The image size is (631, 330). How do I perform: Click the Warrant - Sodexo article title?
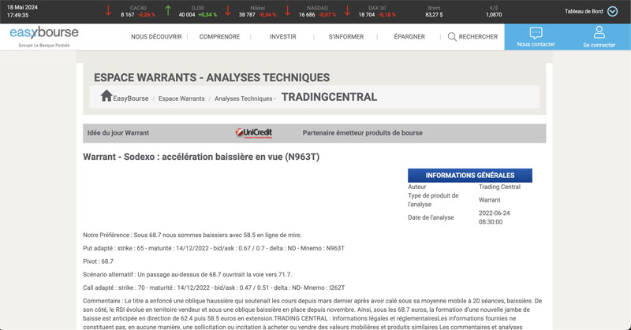(201, 157)
